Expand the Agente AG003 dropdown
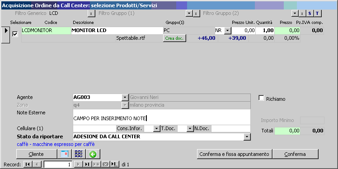Screen dimensions: 338x169 (125, 98)
